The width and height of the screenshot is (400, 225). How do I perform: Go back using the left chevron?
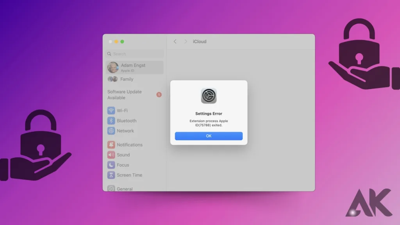(x=175, y=41)
